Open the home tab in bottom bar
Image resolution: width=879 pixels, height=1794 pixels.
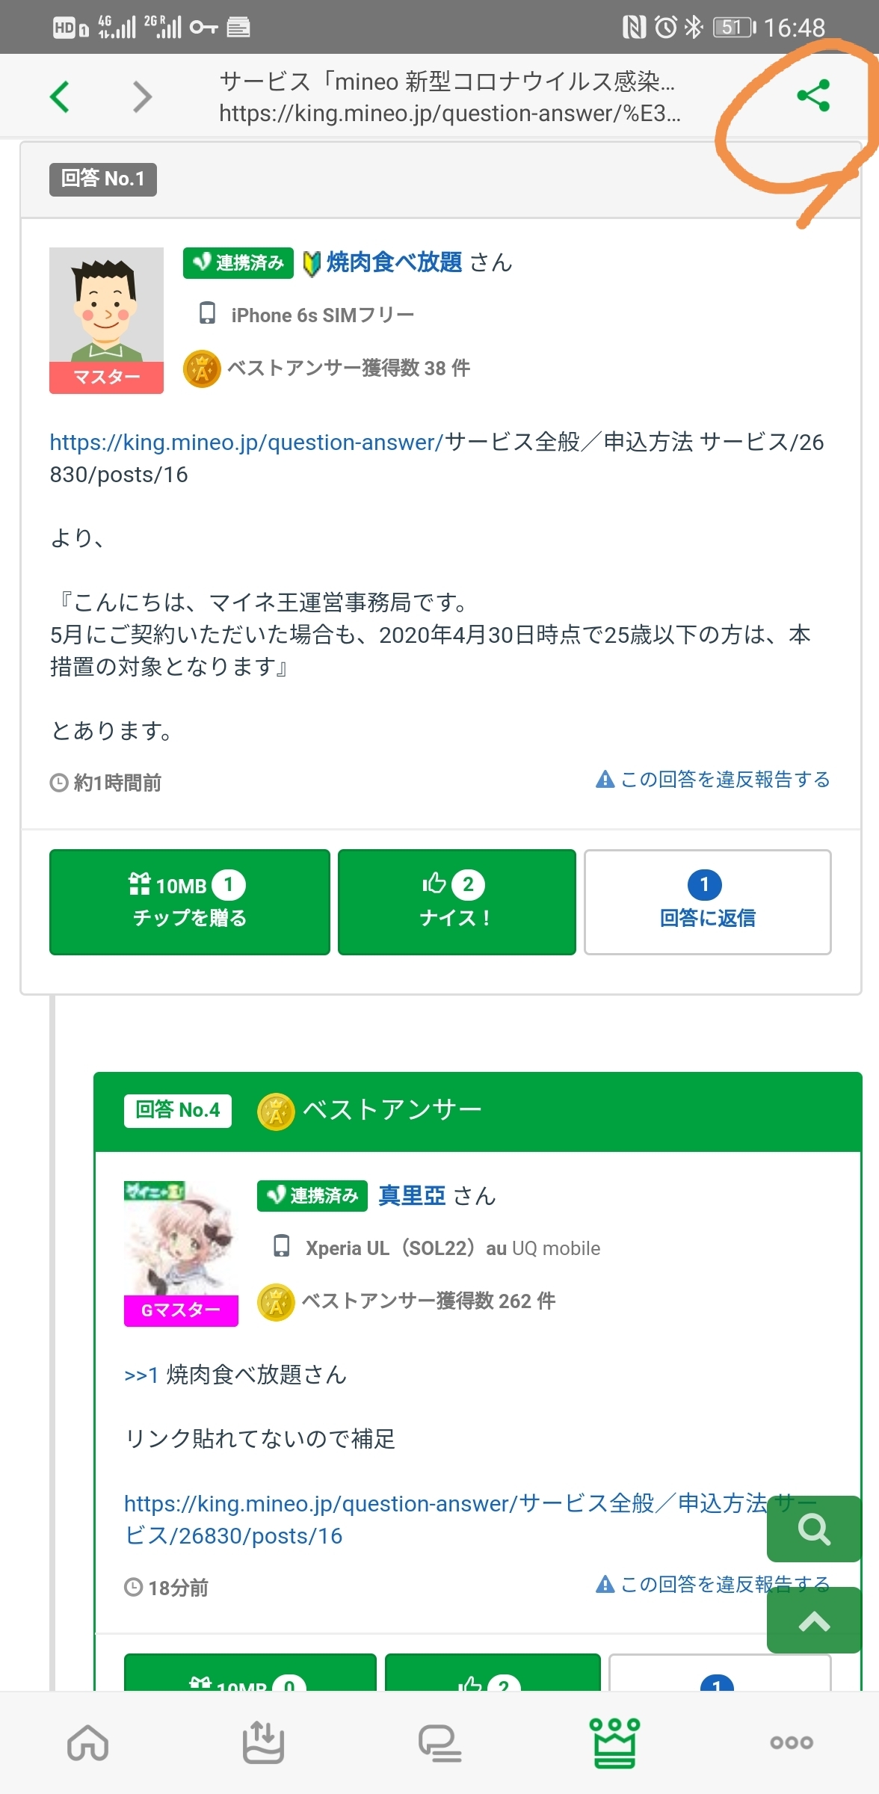(88, 1743)
